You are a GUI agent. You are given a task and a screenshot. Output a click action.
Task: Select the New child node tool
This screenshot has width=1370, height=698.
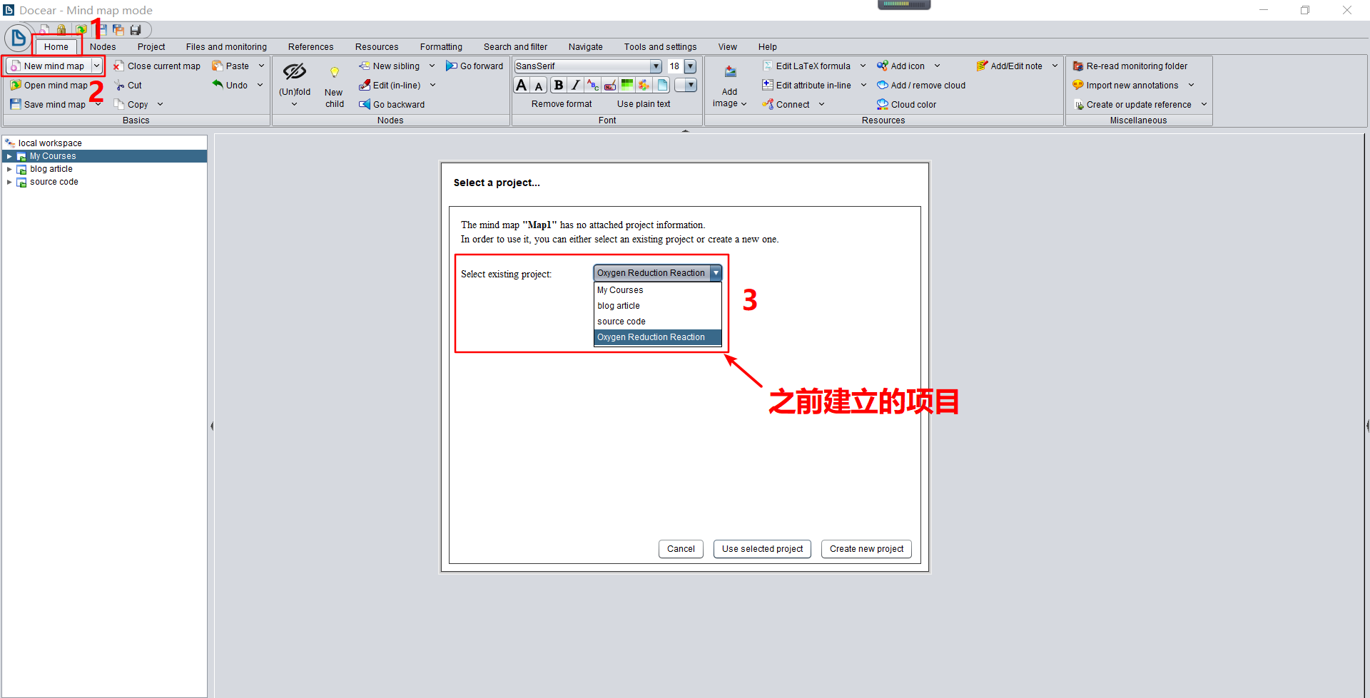pyautogui.click(x=334, y=83)
